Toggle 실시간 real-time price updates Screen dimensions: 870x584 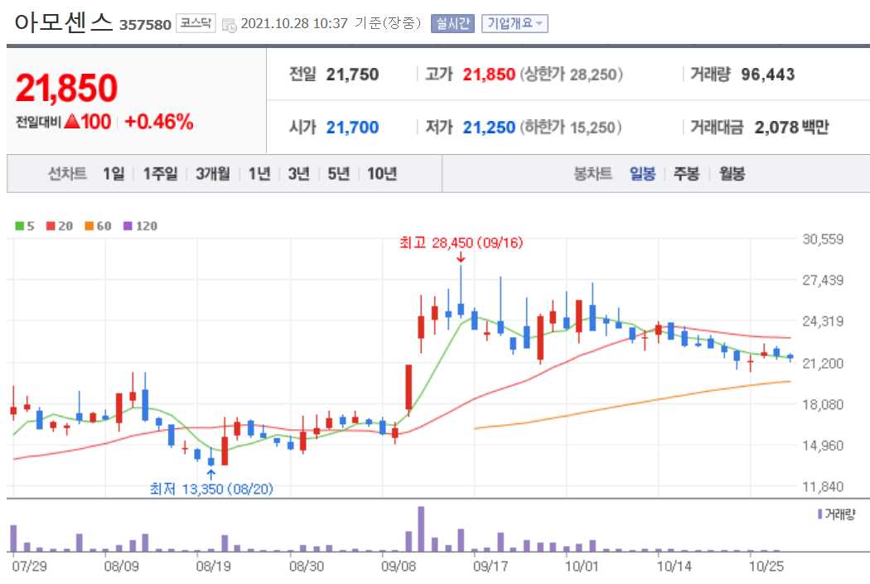click(x=454, y=22)
